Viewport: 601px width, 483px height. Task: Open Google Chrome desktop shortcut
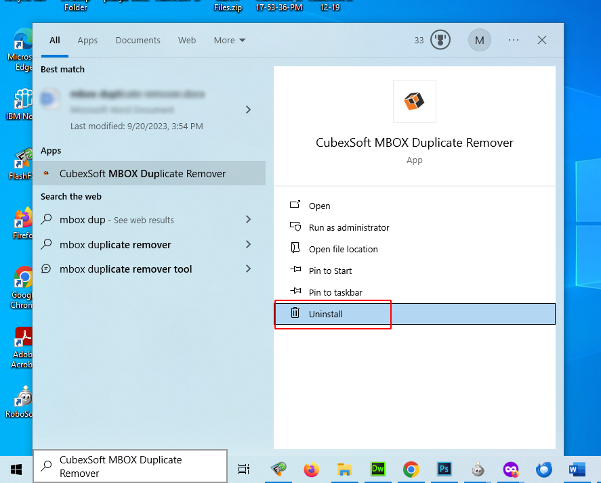22,287
